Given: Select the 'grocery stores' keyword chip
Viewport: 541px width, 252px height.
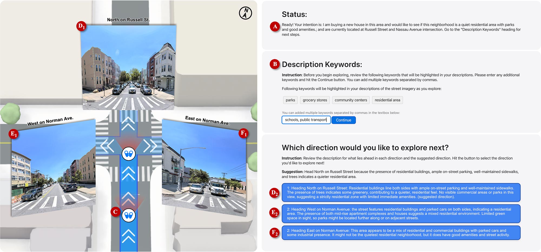Looking at the screenshot, I should point(315,100).
